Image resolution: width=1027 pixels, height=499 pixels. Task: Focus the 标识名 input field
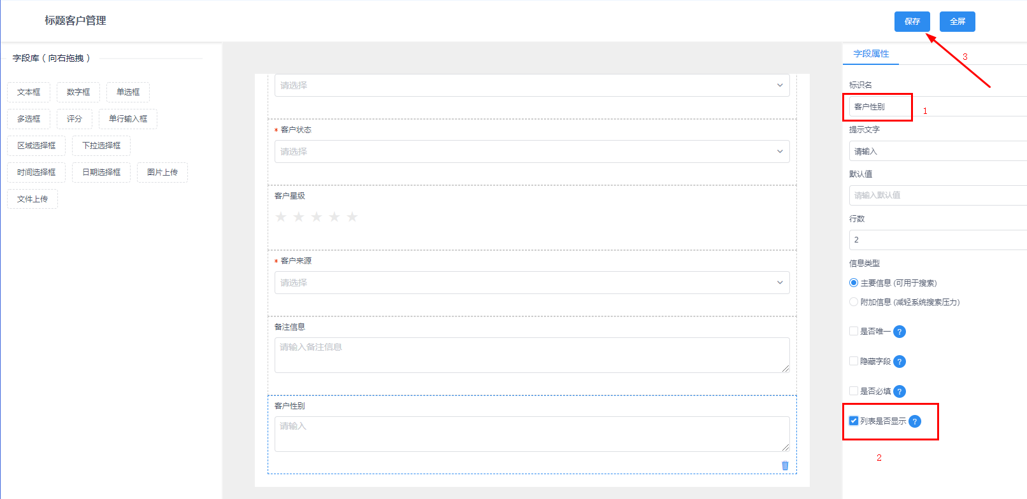(938, 106)
